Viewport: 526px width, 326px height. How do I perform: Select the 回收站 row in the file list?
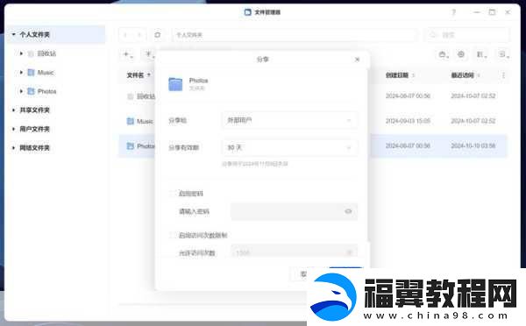tap(136, 96)
